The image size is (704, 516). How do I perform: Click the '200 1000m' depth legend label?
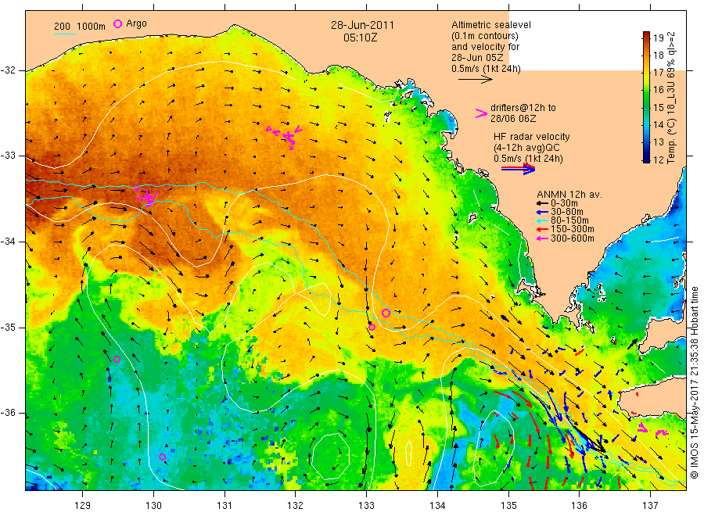point(80,27)
